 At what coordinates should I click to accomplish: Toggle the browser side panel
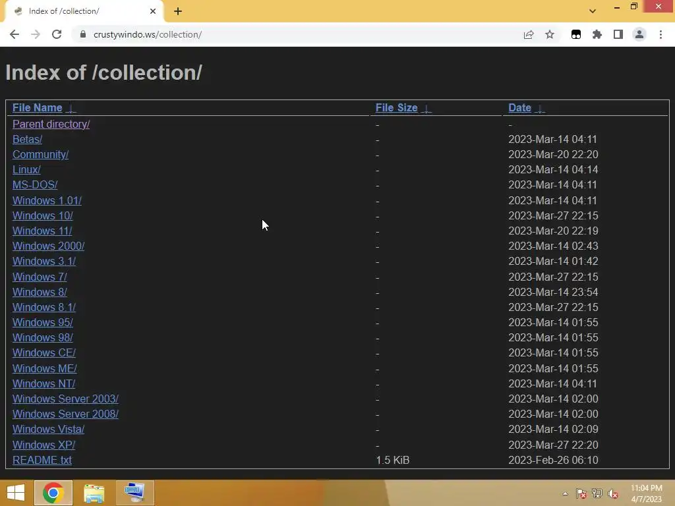click(618, 34)
